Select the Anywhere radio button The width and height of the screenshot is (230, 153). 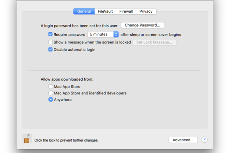coord(50,100)
